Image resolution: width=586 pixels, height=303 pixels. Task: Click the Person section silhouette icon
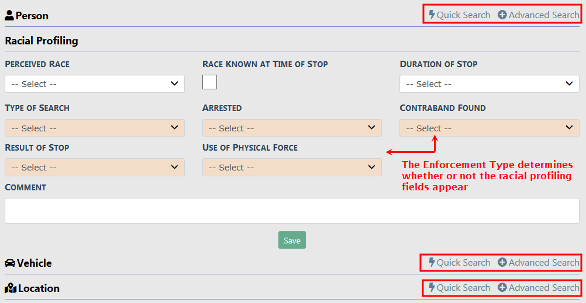[9, 16]
